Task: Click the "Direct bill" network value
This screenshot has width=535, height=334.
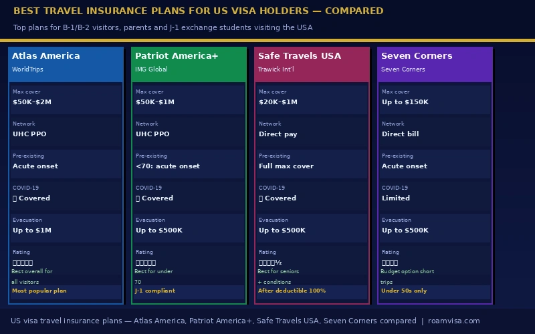Action: point(400,134)
